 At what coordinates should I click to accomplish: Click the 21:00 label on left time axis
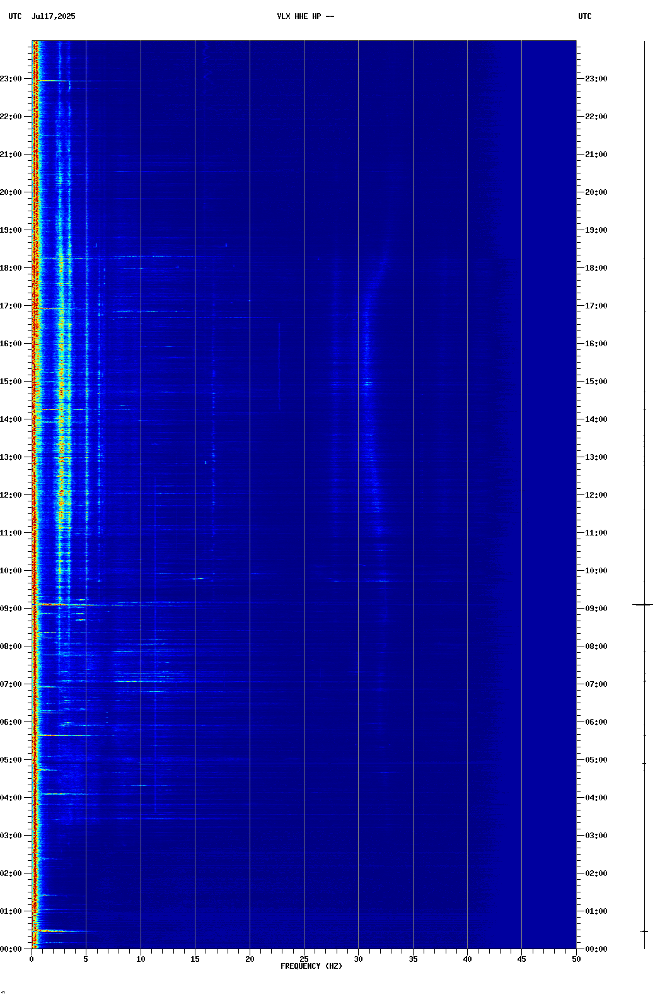(11, 155)
